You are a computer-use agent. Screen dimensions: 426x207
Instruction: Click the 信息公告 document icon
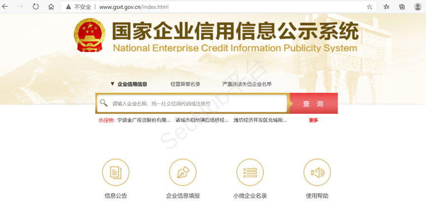click(x=115, y=172)
